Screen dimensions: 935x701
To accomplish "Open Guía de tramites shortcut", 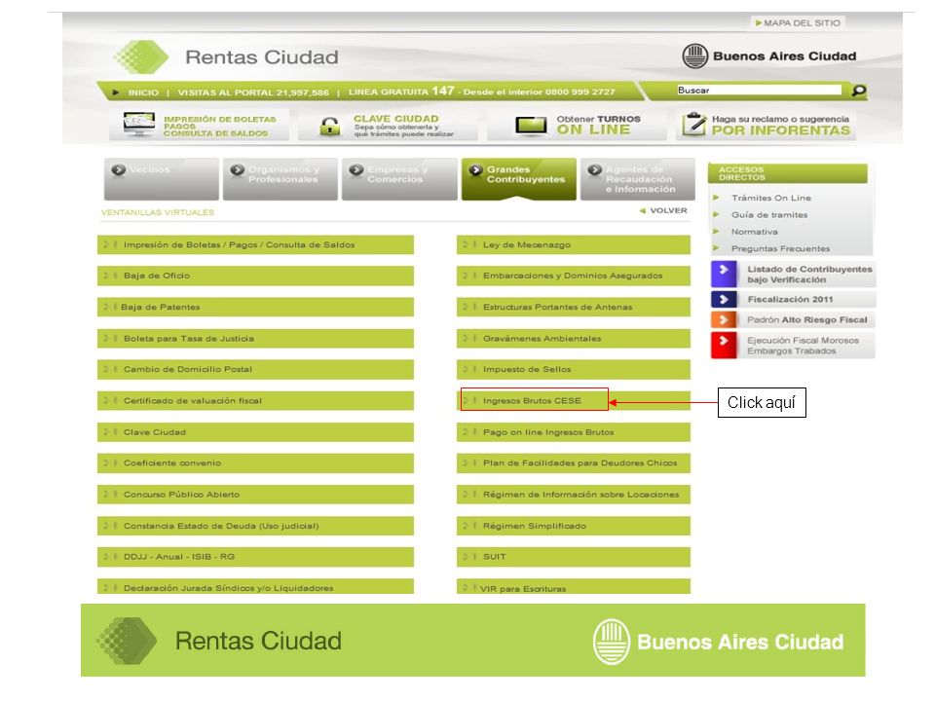I will pyautogui.click(x=769, y=214).
